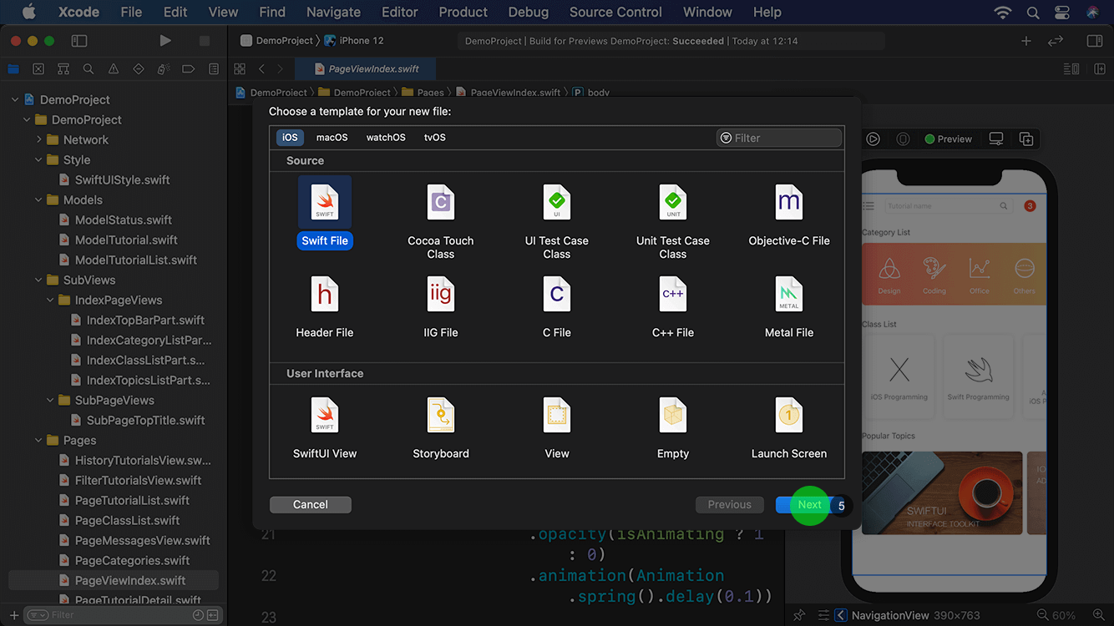Open the Find navigator magnifier icon
The image size is (1114, 626).
(89, 69)
